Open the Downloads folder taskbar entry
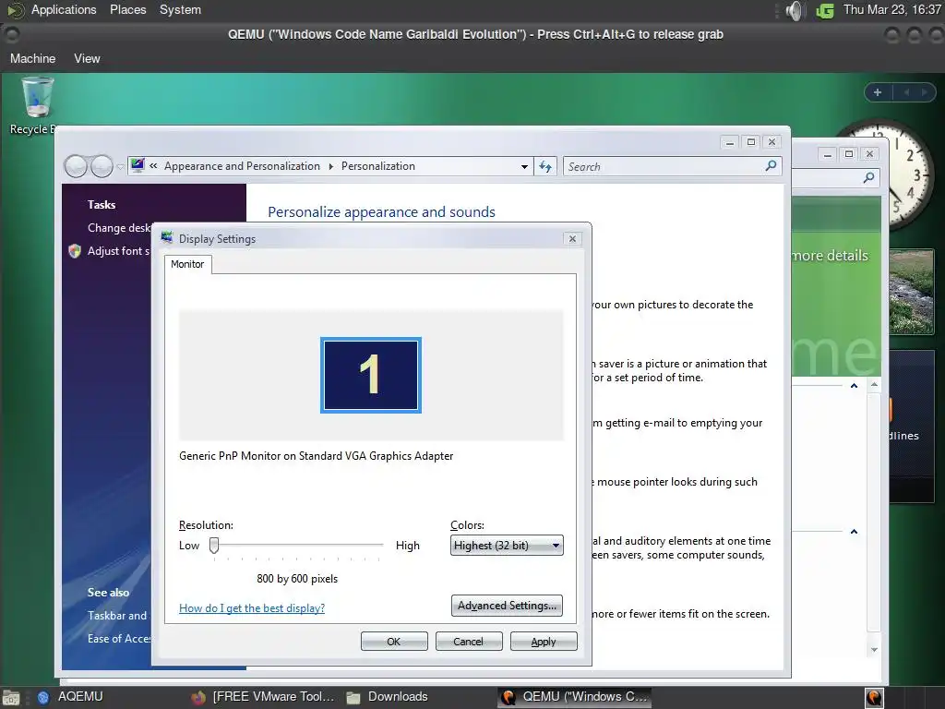The width and height of the screenshot is (945, 709). (388, 697)
